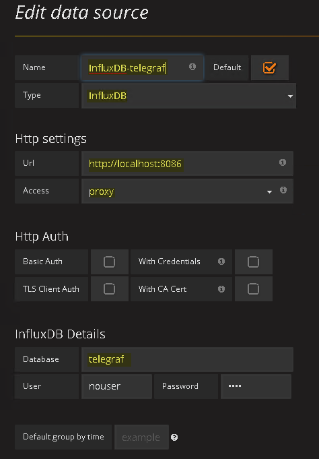Click the Default label beside the checkbox
The height and width of the screenshot is (459, 319).
click(x=227, y=67)
